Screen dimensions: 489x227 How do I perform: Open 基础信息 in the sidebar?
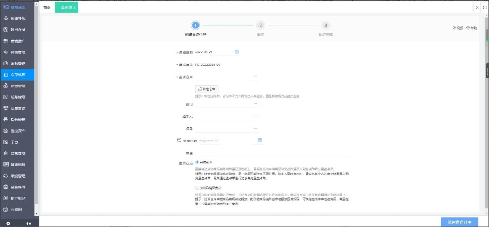click(17, 165)
